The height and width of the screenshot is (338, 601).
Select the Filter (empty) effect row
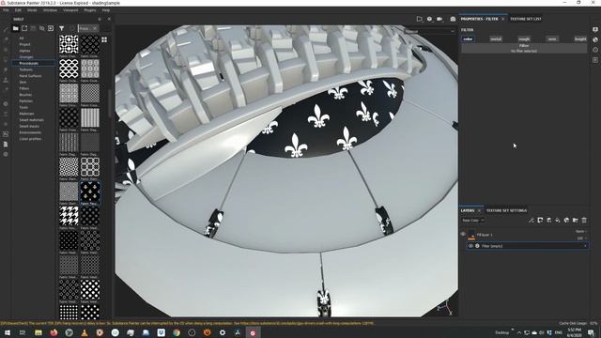click(528, 246)
